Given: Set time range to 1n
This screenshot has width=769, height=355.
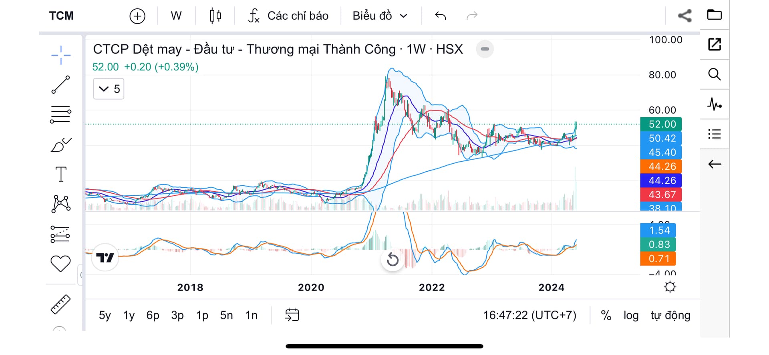Looking at the screenshot, I should (252, 315).
